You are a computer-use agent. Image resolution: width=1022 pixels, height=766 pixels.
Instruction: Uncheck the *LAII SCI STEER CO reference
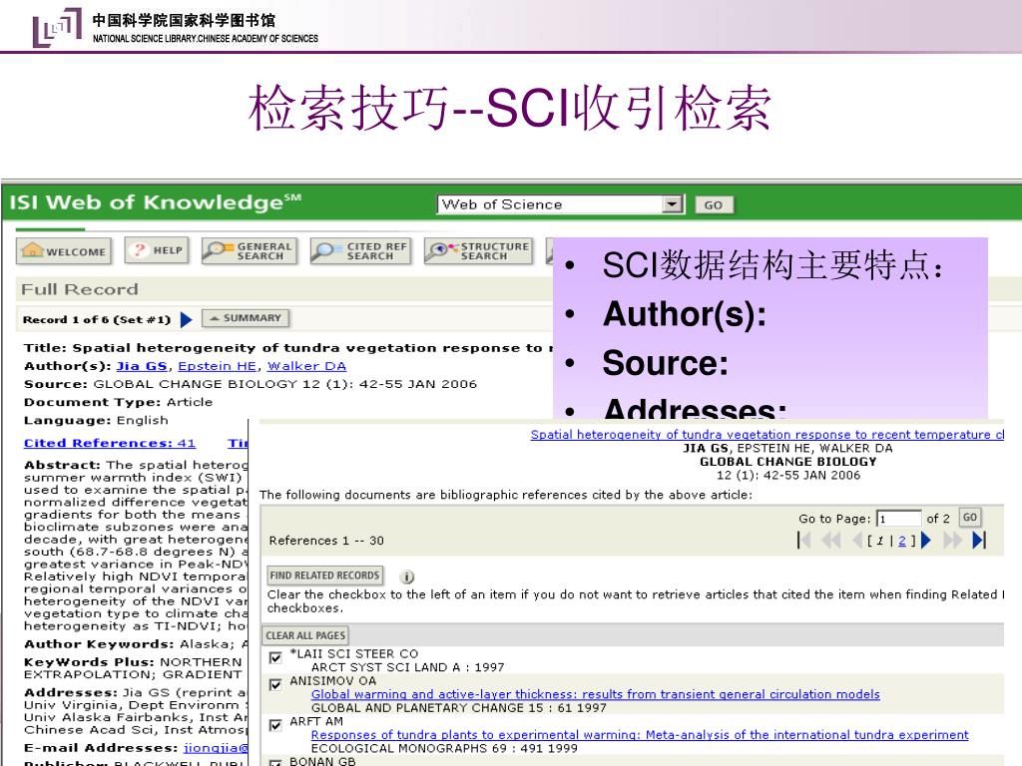point(275,657)
